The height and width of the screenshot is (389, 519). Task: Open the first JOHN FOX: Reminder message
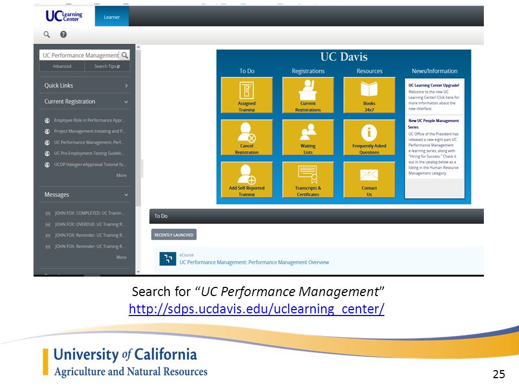[x=90, y=236]
